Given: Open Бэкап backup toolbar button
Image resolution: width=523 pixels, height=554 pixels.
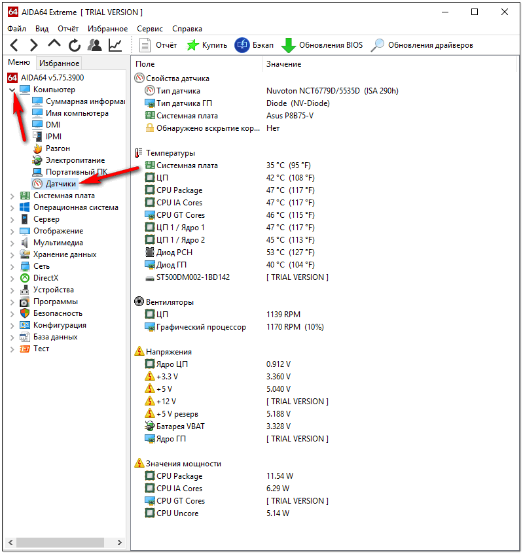Looking at the screenshot, I should 254,45.
